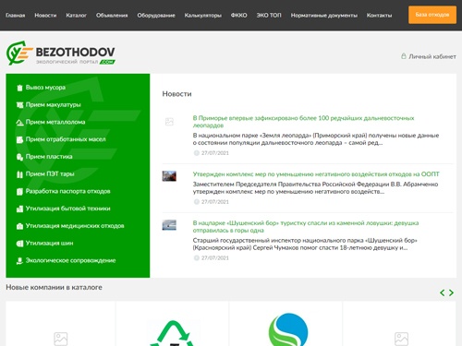Click the Прием металлолома icon
Viewport: 462px width, 346px height.
19,123
